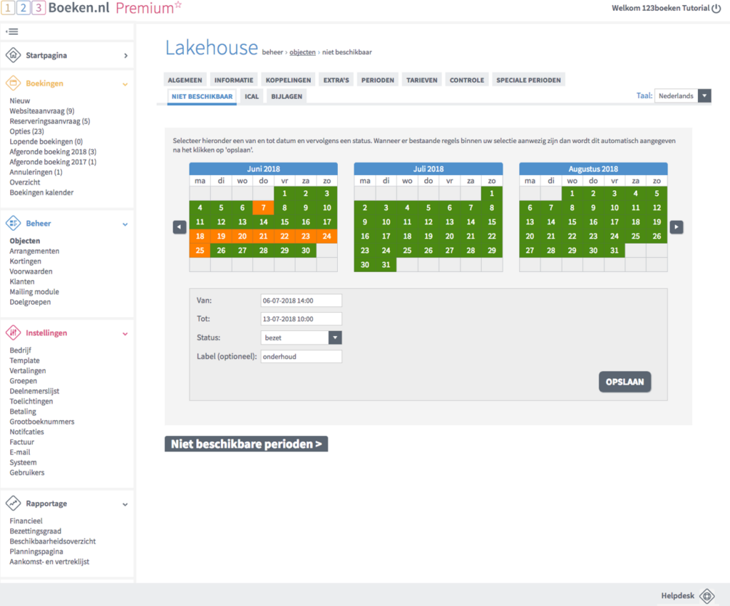Click the objecten breadcrumb link
Image resolution: width=730 pixels, height=606 pixels.
tap(302, 52)
